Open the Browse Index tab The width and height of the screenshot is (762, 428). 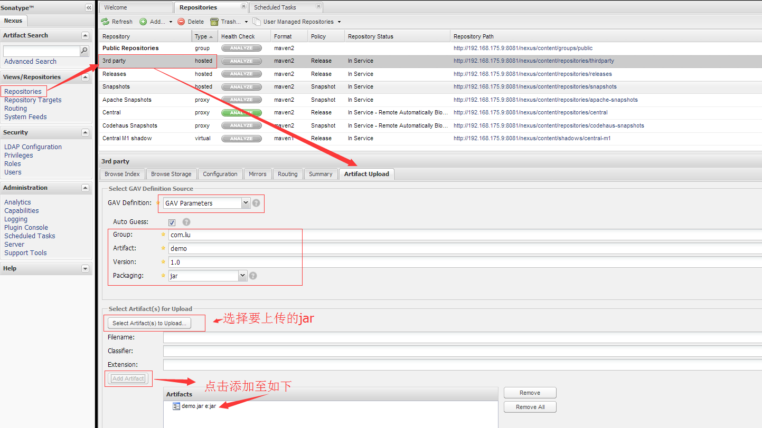click(x=122, y=174)
